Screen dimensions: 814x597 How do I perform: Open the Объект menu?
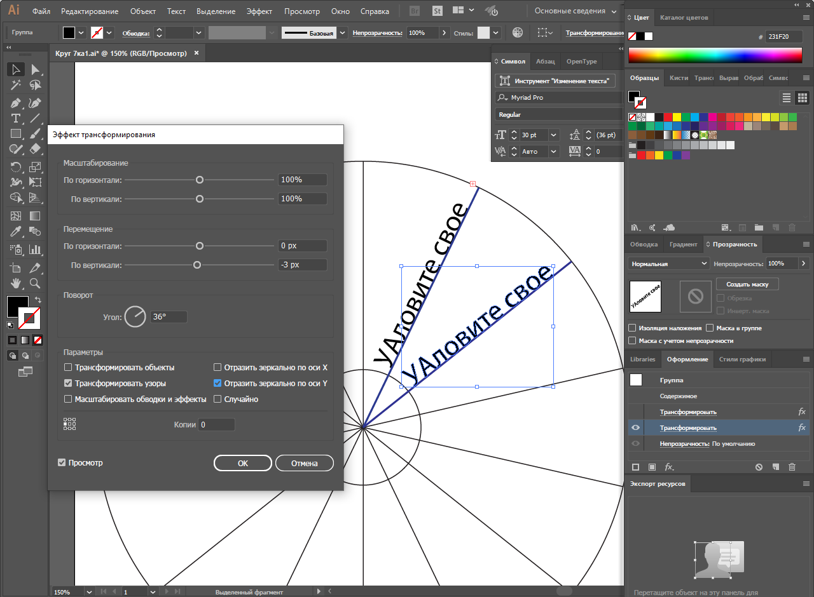[142, 11]
